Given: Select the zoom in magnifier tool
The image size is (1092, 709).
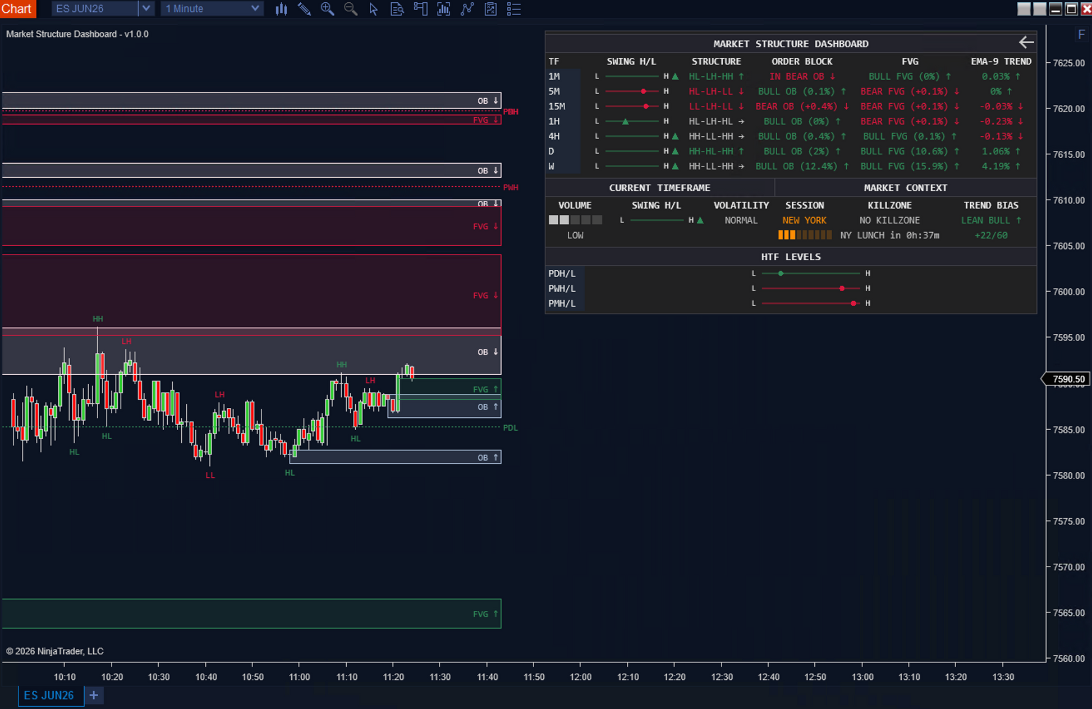Looking at the screenshot, I should tap(327, 9).
